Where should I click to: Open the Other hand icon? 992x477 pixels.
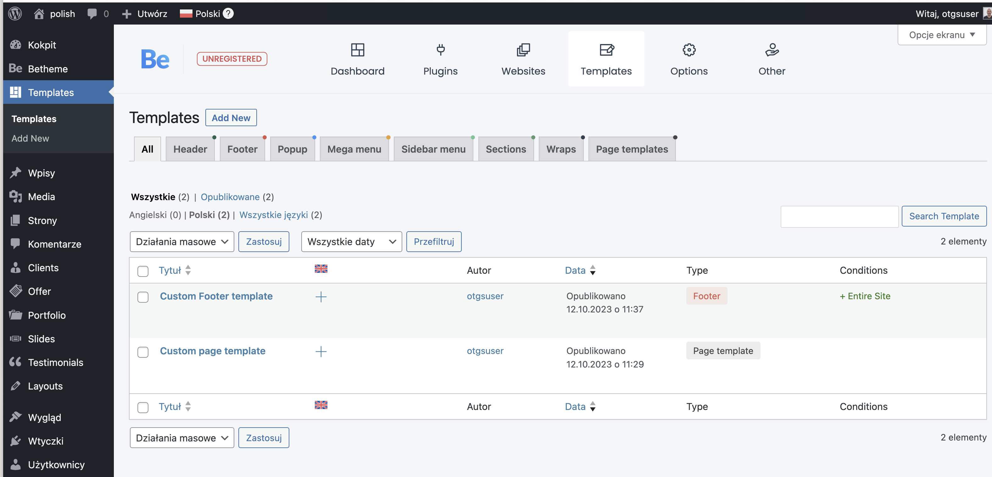coord(772,50)
